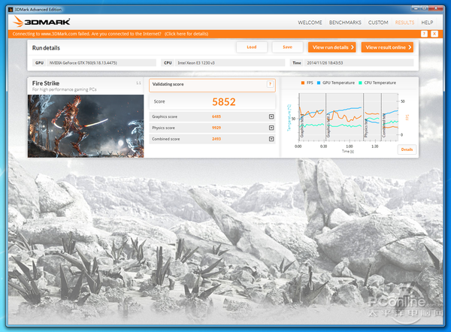Click the 3DMark window title bar icon
Viewport: 451px width, 332px height.
pos(11,10)
